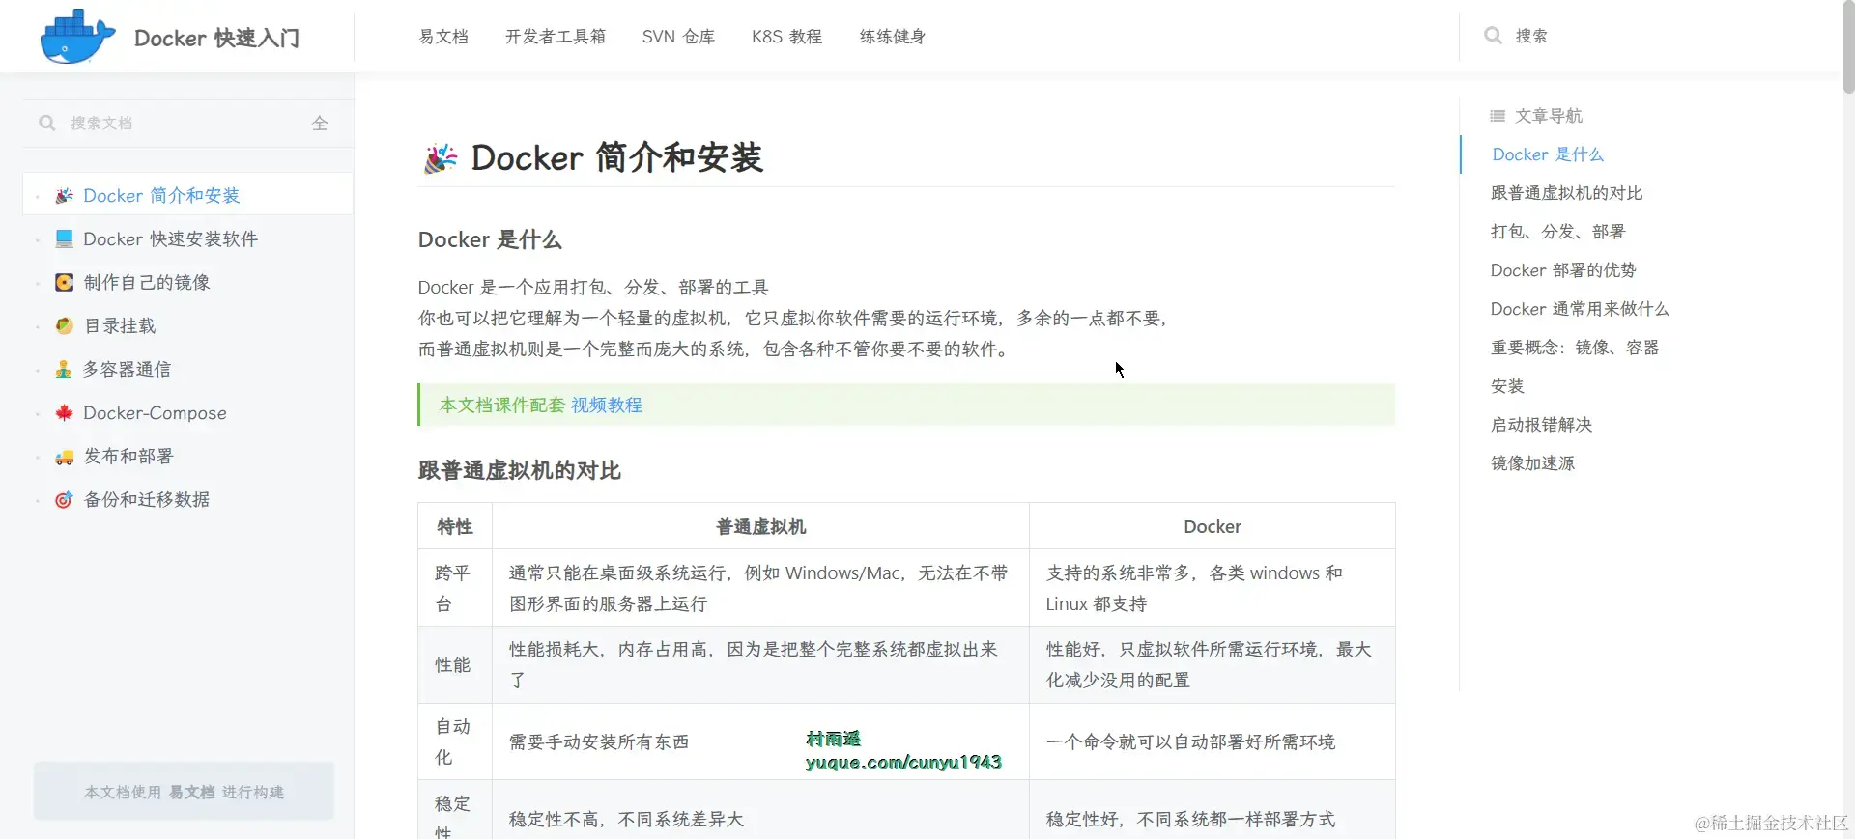
Task: Click the 一个命令就可以自动部署好所需环境 cell
Action: tap(1213, 741)
